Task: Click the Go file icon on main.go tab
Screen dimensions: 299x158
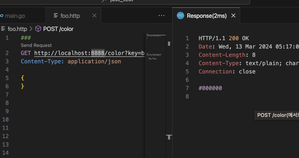Action: pyautogui.click(x=1, y=16)
